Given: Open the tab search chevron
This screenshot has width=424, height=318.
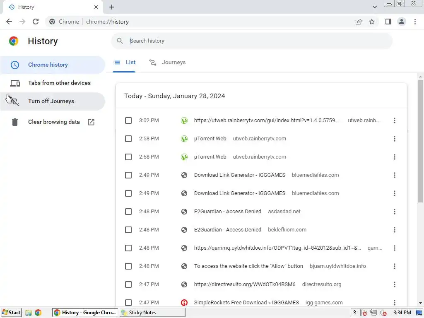Looking at the screenshot, I should point(374,7).
